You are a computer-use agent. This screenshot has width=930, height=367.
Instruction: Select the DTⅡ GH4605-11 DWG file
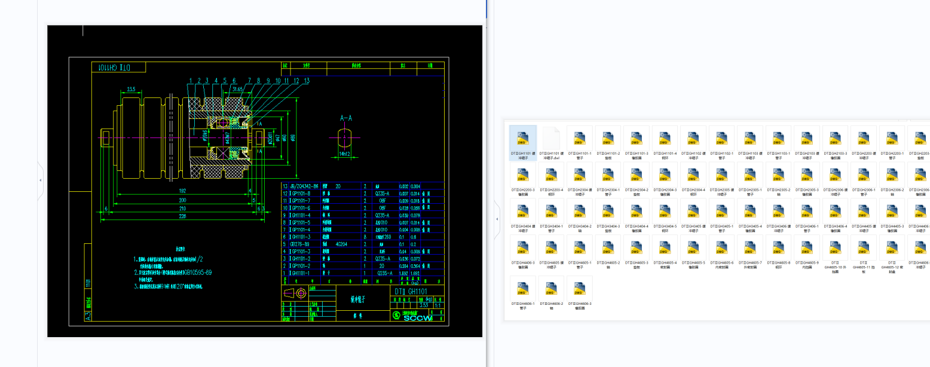tap(864, 255)
